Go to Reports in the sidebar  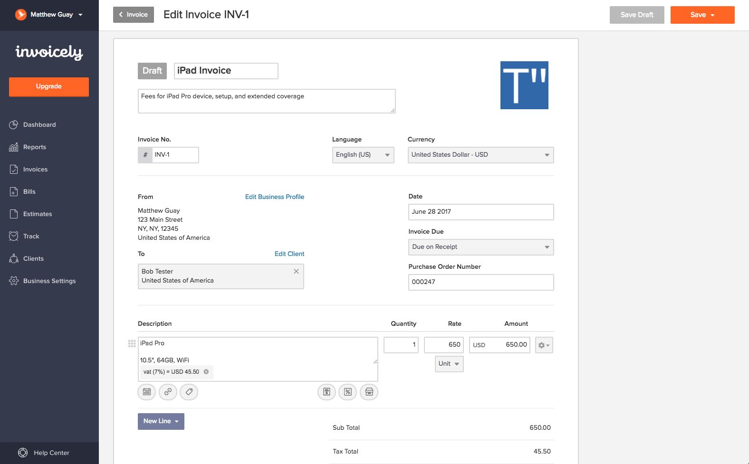point(35,147)
